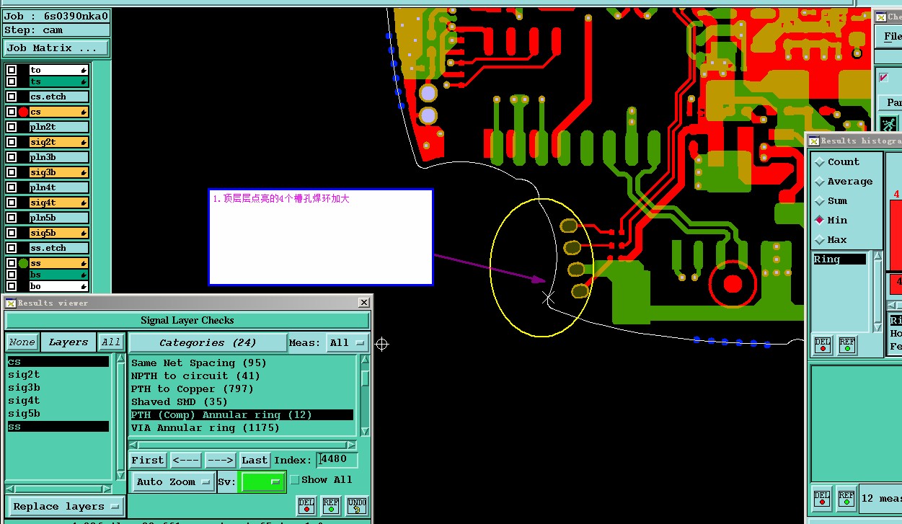Select the Max radio option
The image size is (902, 524).
point(820,239)
